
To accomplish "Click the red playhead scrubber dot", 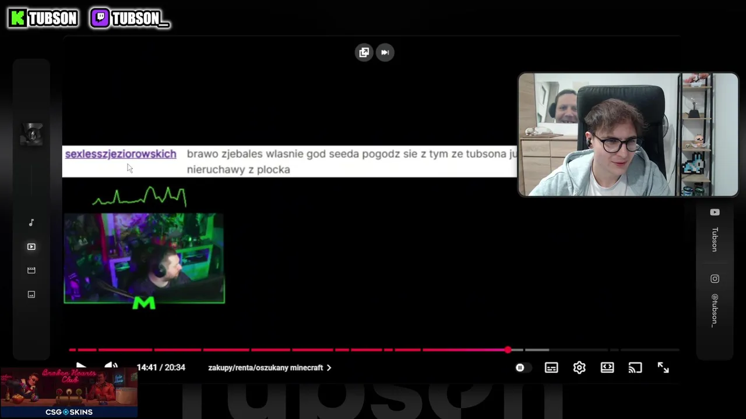I will (508, 350).
